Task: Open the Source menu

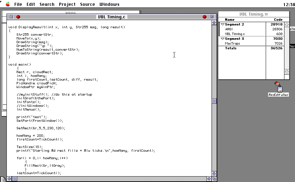Action: 88,4
